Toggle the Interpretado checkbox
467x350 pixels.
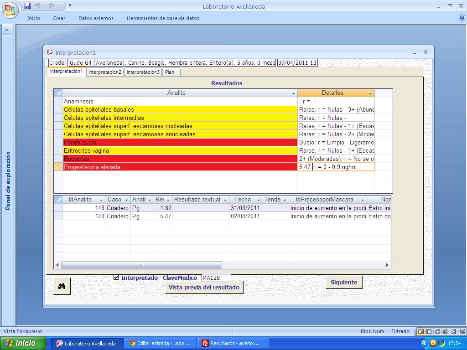tap(116, 277)
